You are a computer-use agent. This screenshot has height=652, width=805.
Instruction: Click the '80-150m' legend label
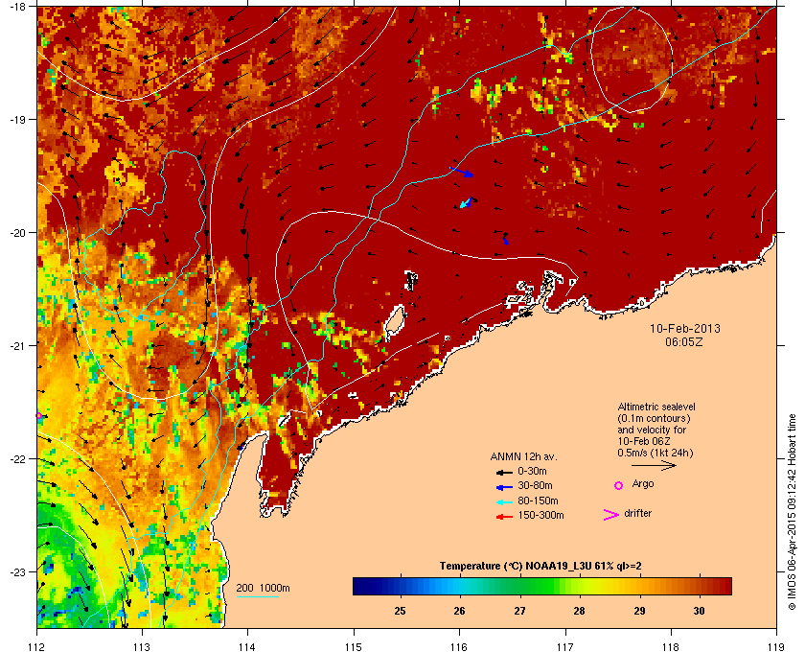coord(538,501)
